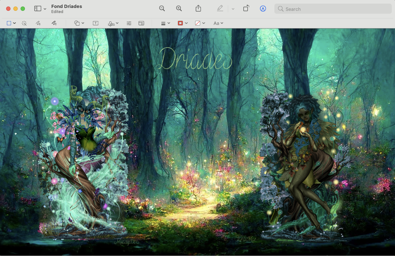Open the Fill Color swatch
The height and width of the screenshot is (256, 395).
(200, 23)
